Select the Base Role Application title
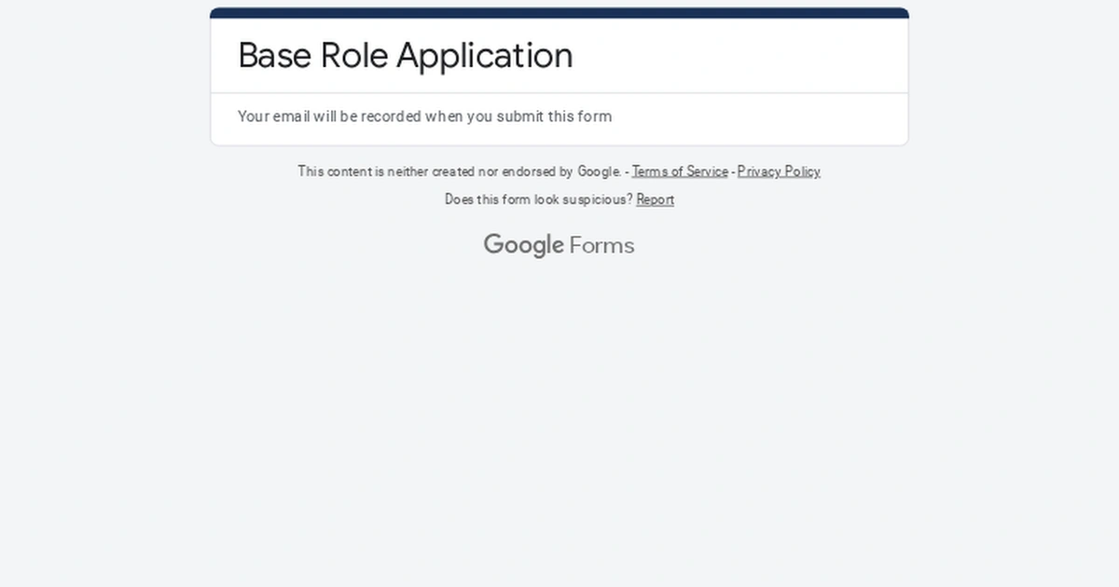The width and height of the screenshot is (1119, 587). (x=405, y=56)
